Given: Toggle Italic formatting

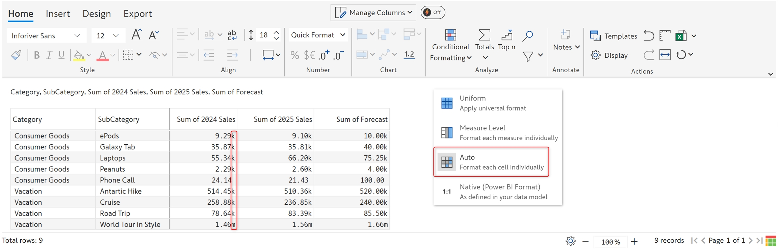Looking at the screenshot, I should tap(49, 55).
